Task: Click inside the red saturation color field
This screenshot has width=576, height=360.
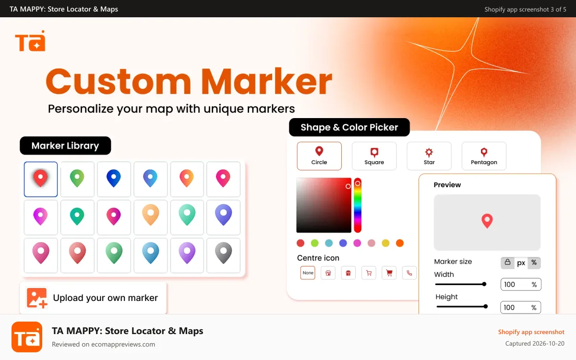Action: click(x=324, y=205)
